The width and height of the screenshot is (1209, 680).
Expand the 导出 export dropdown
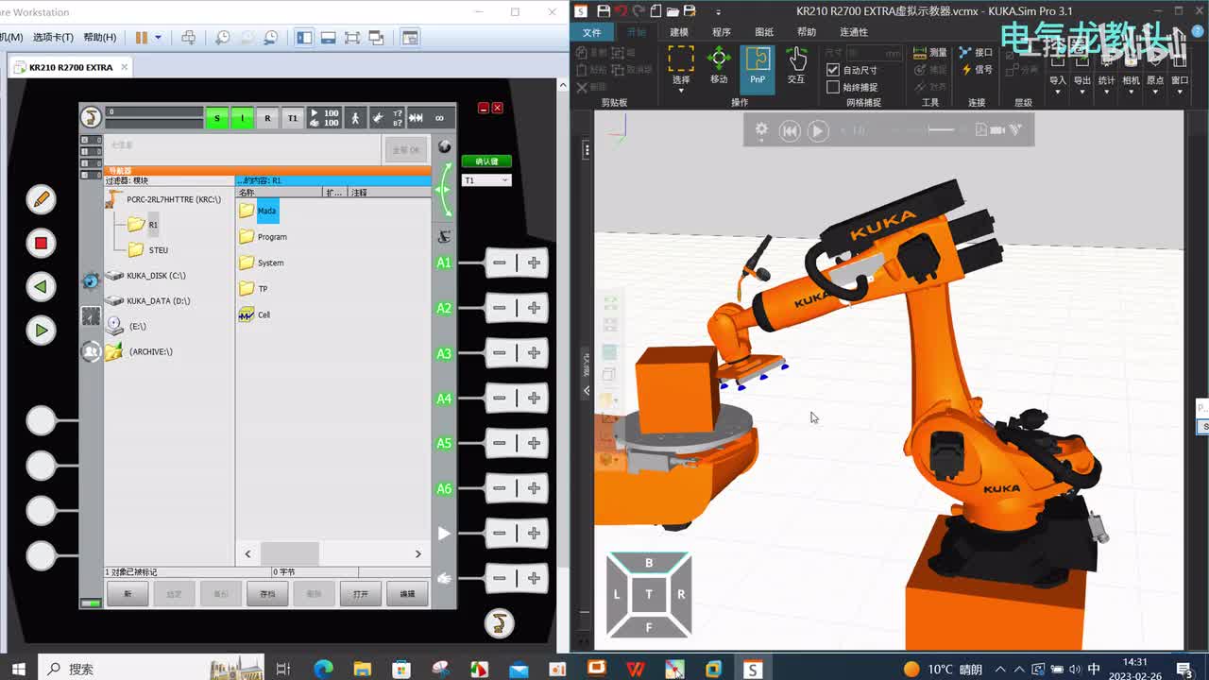(x=1082, y=92)
